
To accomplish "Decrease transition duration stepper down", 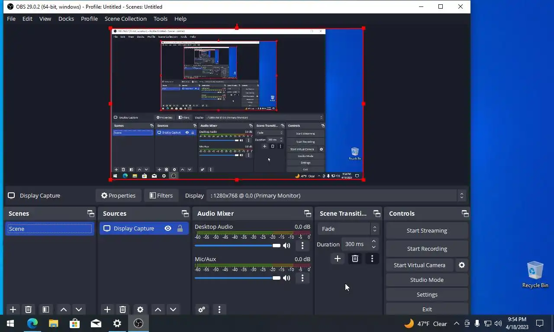I will 374,247.
